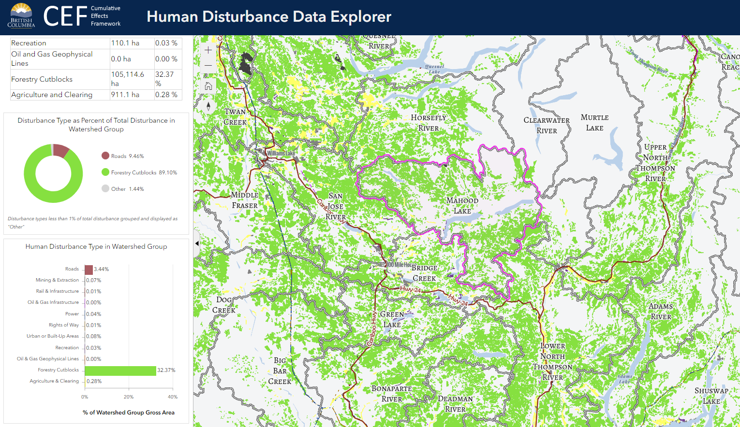
Task: Click the British Columbia logo
Action: [x=21, y=16]
